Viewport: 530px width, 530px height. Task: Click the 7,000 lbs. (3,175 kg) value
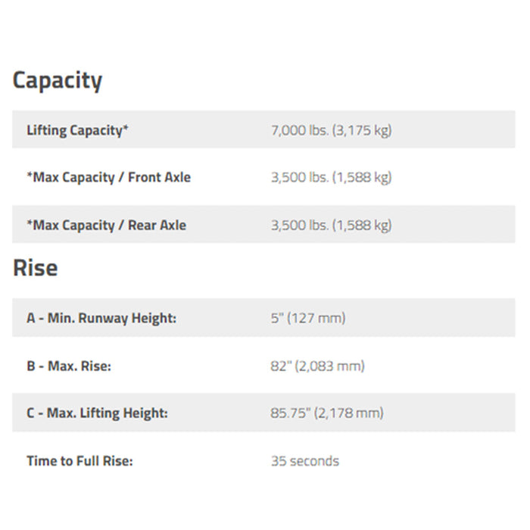(332, 130)
